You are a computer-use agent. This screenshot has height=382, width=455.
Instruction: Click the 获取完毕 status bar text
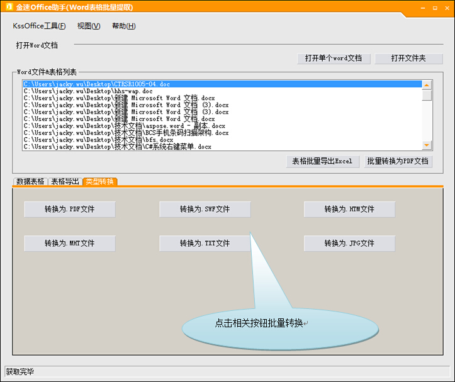click(20, 372)
